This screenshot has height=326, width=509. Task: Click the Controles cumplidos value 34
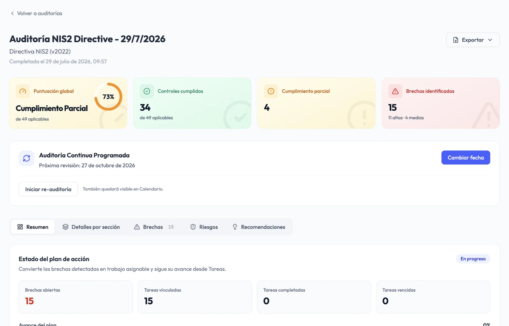(145, 108)
